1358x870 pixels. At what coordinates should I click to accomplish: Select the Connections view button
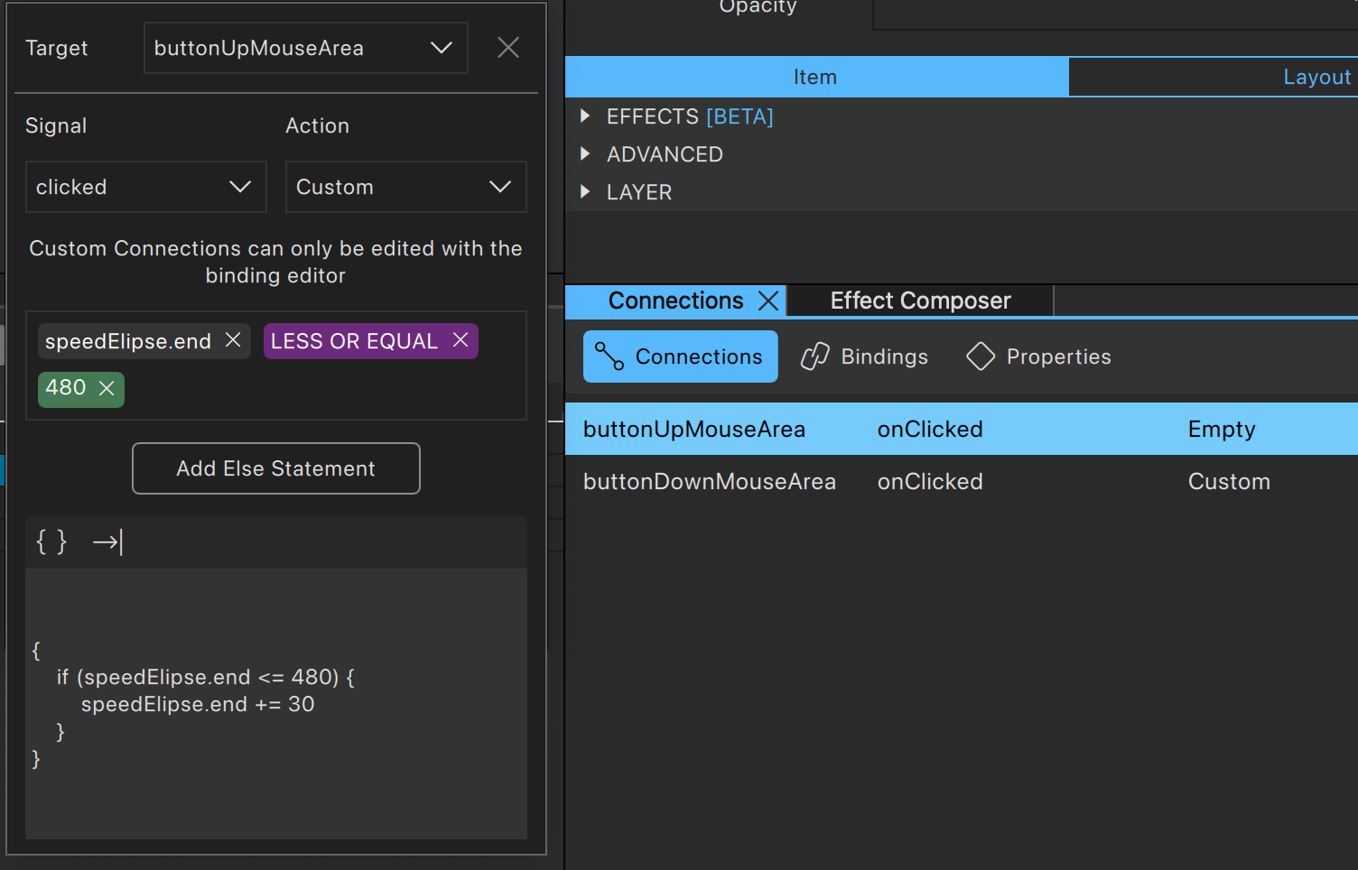[x=680, y=356]
